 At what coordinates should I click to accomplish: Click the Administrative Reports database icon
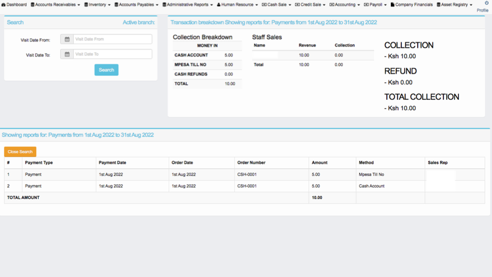coord(164,5)
